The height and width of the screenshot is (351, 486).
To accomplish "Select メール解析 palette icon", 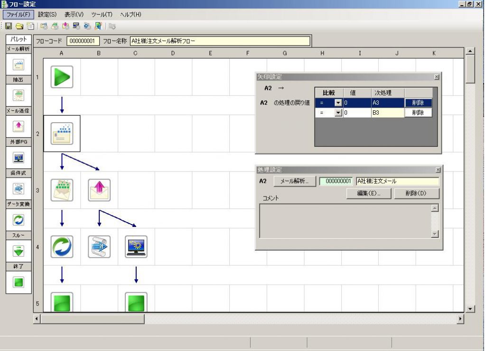I will [19, 65].
